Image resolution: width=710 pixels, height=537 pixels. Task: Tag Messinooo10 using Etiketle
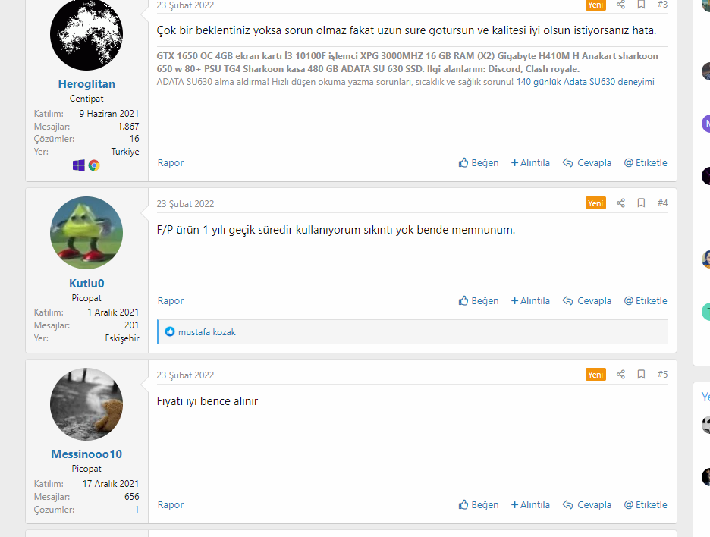click(x=646, y=505)
